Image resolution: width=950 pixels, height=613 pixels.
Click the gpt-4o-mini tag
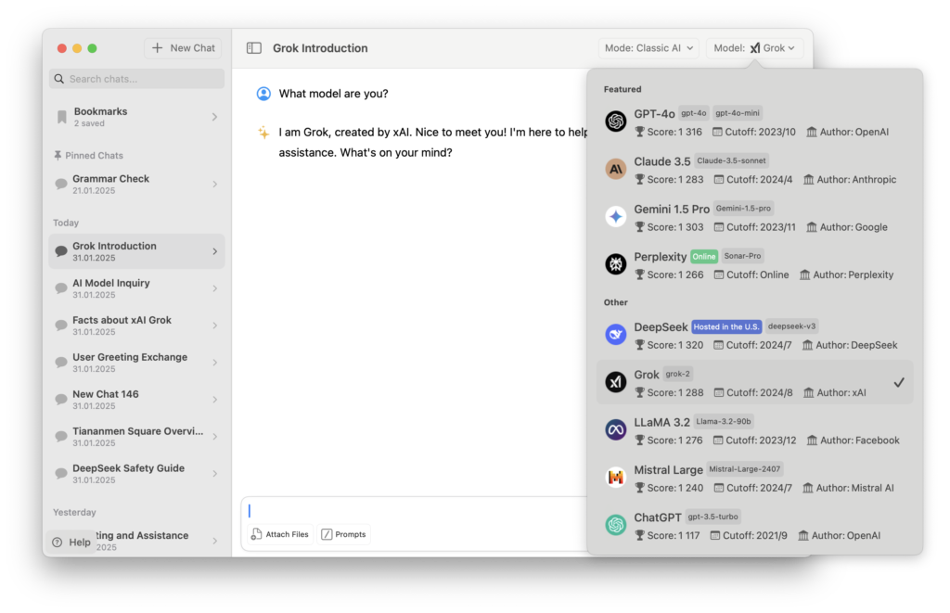(738, 112)
